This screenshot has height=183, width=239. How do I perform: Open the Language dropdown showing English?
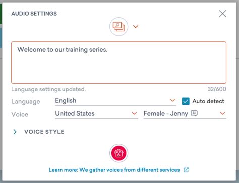click(115, 101)
